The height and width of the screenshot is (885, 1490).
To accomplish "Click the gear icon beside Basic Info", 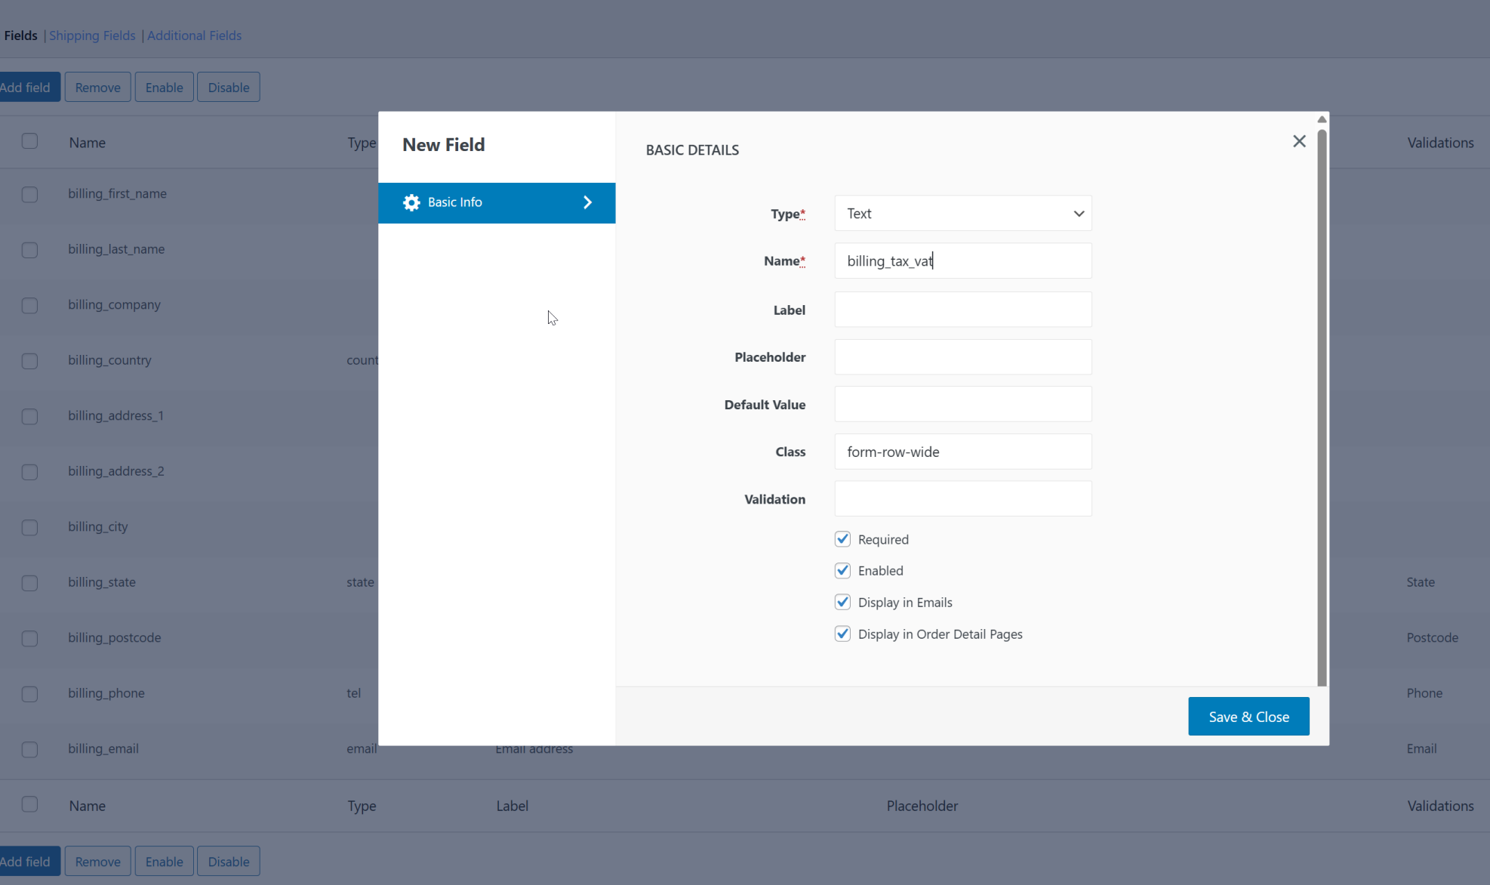I will [x=411, y=202].
